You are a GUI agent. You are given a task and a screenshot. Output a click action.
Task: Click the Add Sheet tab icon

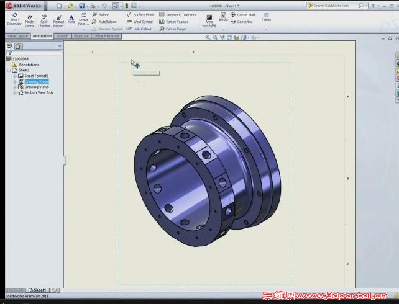tap(54, 290)
